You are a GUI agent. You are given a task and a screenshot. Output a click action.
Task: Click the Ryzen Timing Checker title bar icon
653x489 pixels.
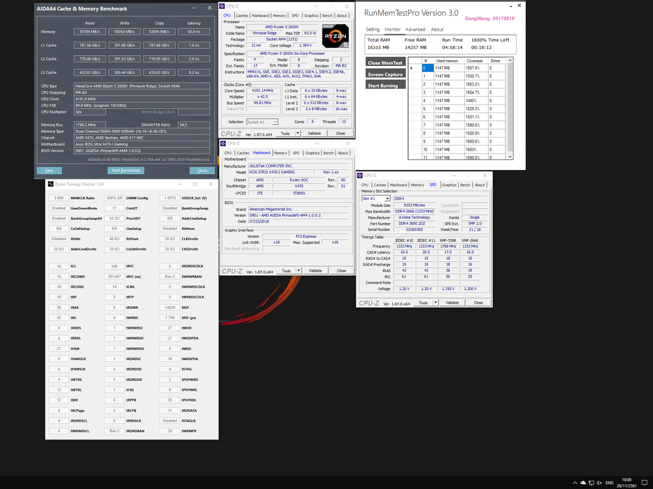pos(50,184)
